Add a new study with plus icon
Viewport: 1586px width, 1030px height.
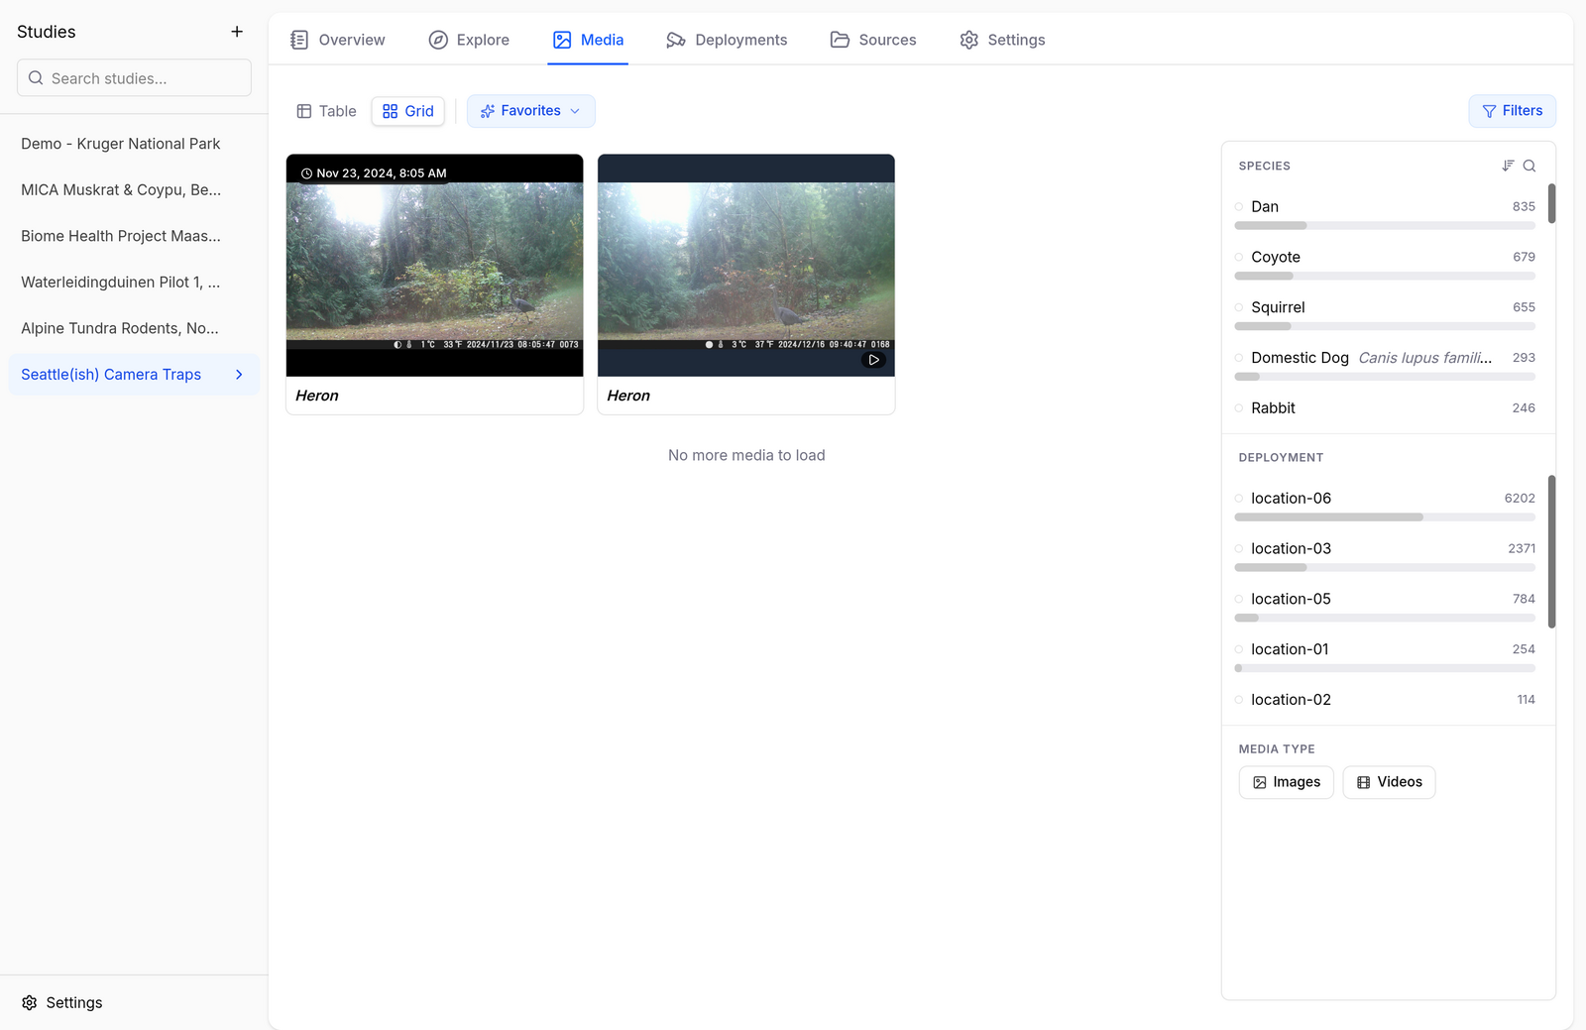[237, 32]
